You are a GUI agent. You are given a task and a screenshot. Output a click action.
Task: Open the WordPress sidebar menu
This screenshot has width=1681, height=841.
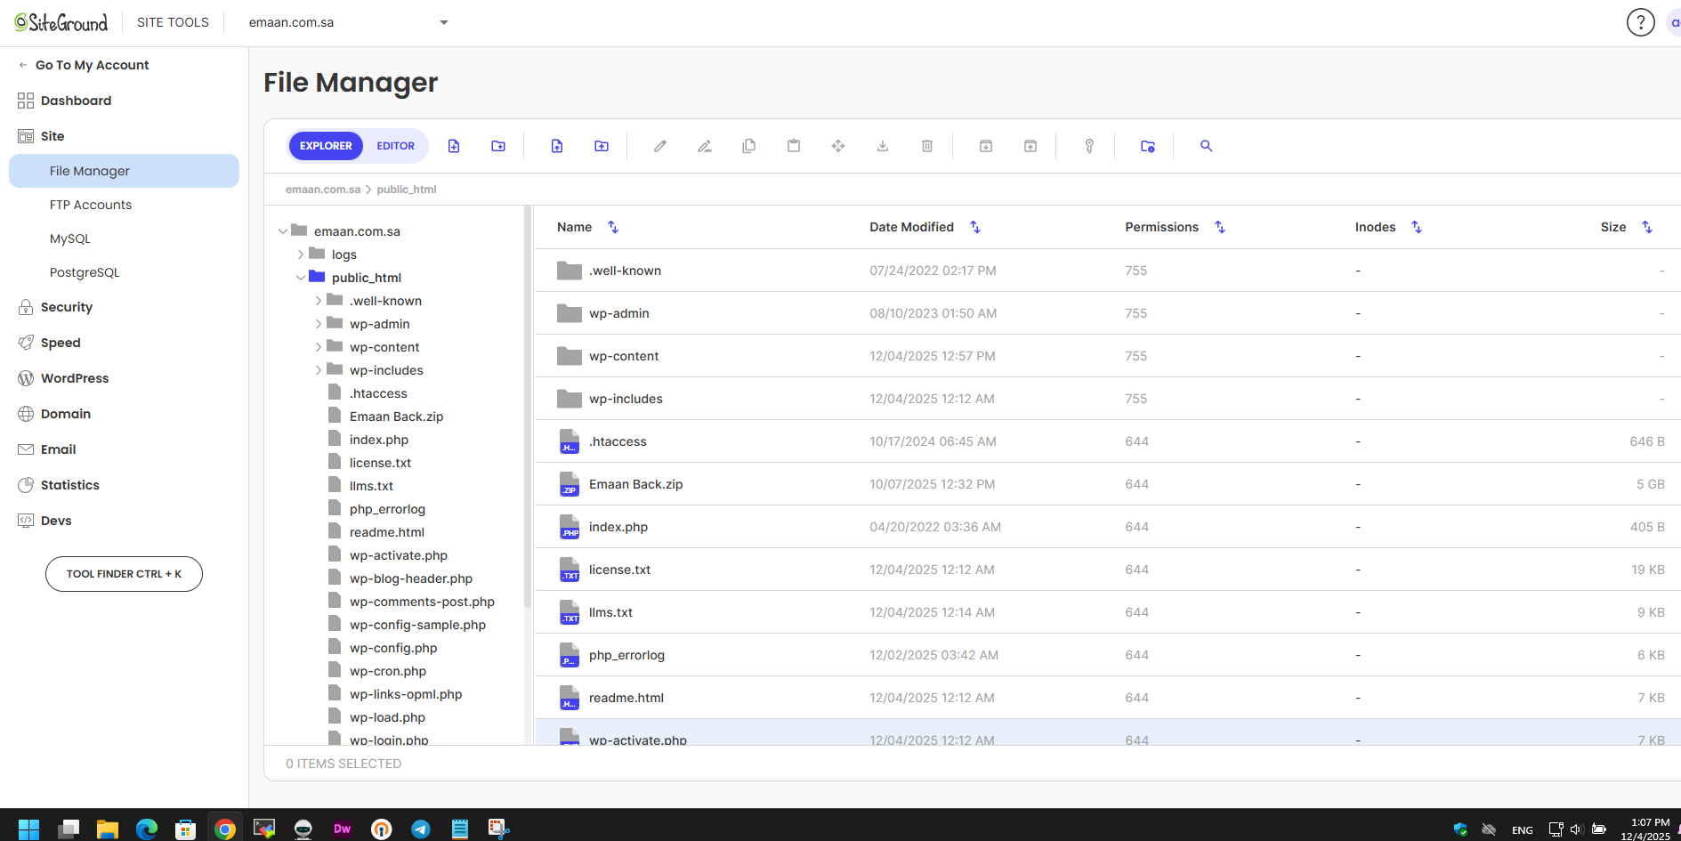click(x=75, y=378)
